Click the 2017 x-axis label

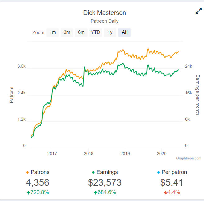coord(52,154)
